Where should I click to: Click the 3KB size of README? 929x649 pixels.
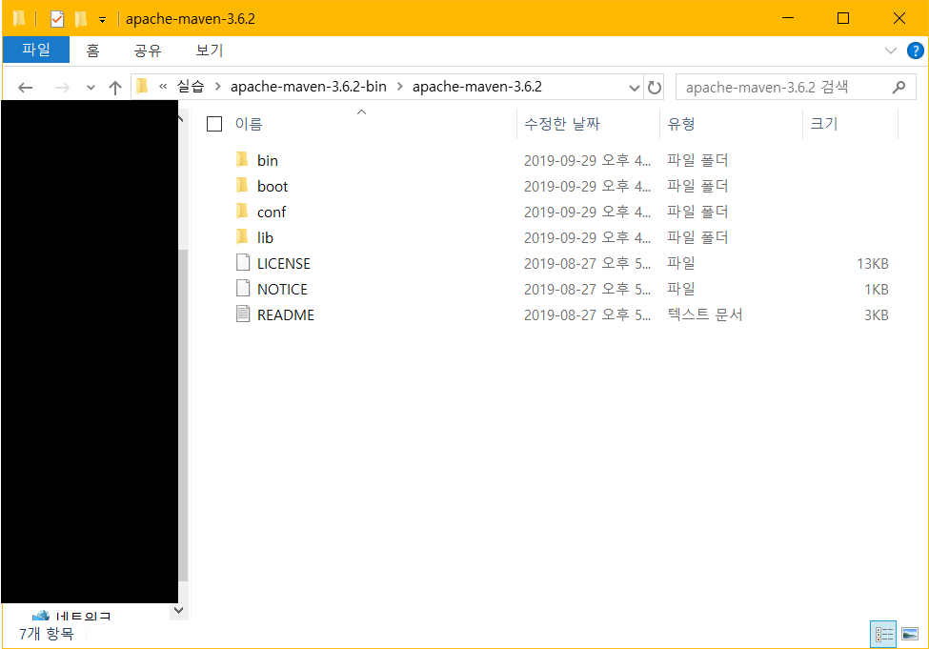click(x=877, y=314)
